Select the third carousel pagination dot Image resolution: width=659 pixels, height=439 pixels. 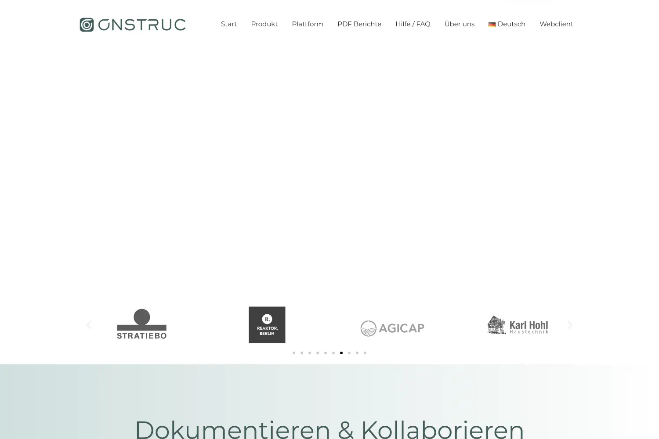click(x=310, y=353)
